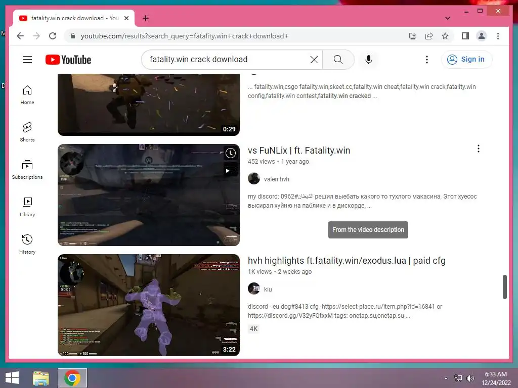Add vs FuNLix video to Watch later
The image size is (518, 388).
(x=231, y=153)
